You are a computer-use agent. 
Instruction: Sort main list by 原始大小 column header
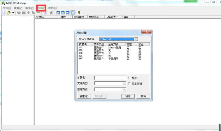96,17
